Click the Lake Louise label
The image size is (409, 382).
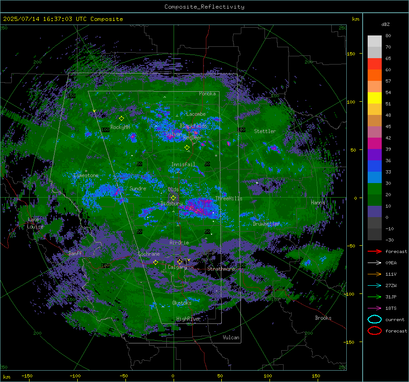[x=35, y=223]
